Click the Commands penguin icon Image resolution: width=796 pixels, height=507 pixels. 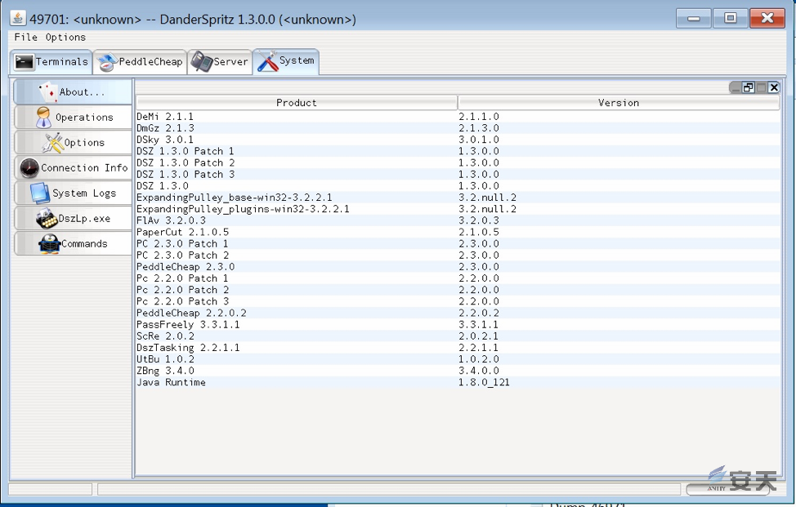tap(50, 244)
